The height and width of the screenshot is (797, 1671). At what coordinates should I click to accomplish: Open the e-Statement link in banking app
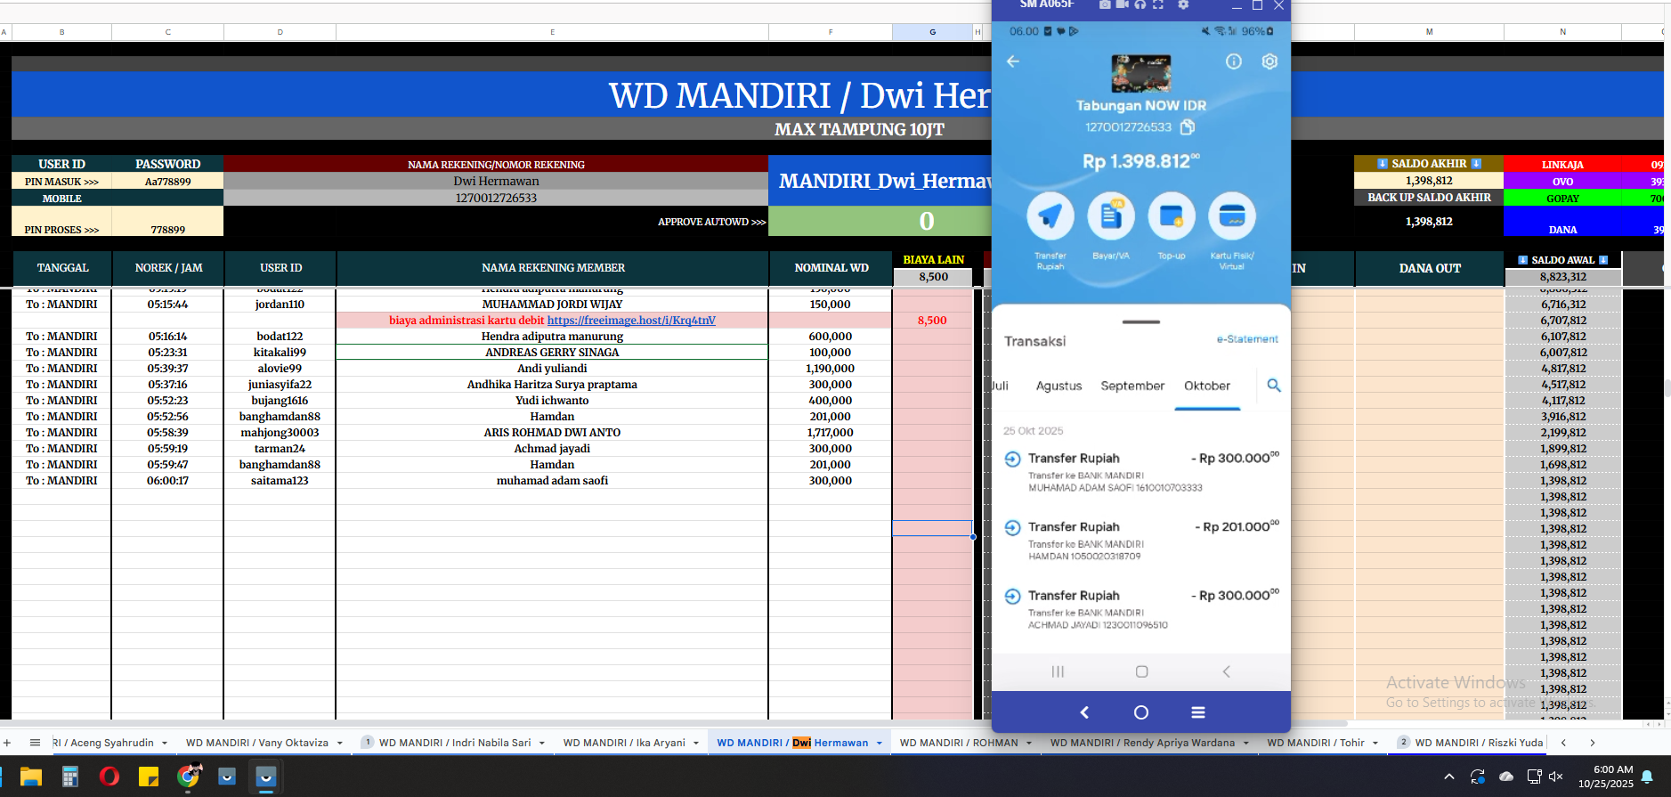1247,339
